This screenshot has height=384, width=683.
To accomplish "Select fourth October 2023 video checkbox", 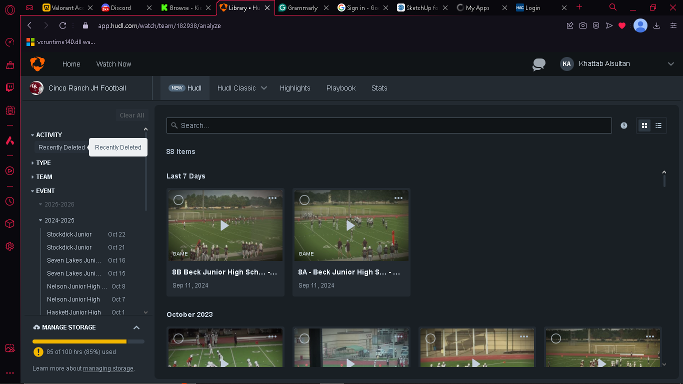I will [556, 338].
